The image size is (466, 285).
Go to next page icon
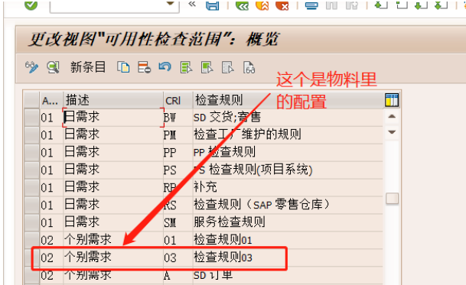421,5
